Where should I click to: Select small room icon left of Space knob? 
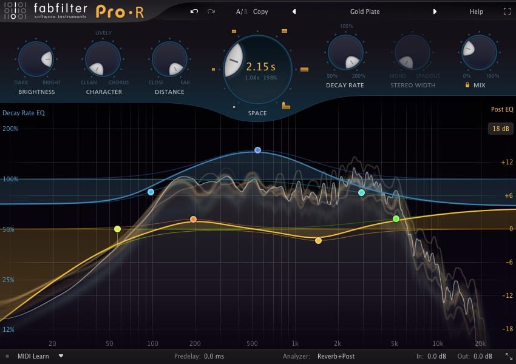(x=213, y=69)
